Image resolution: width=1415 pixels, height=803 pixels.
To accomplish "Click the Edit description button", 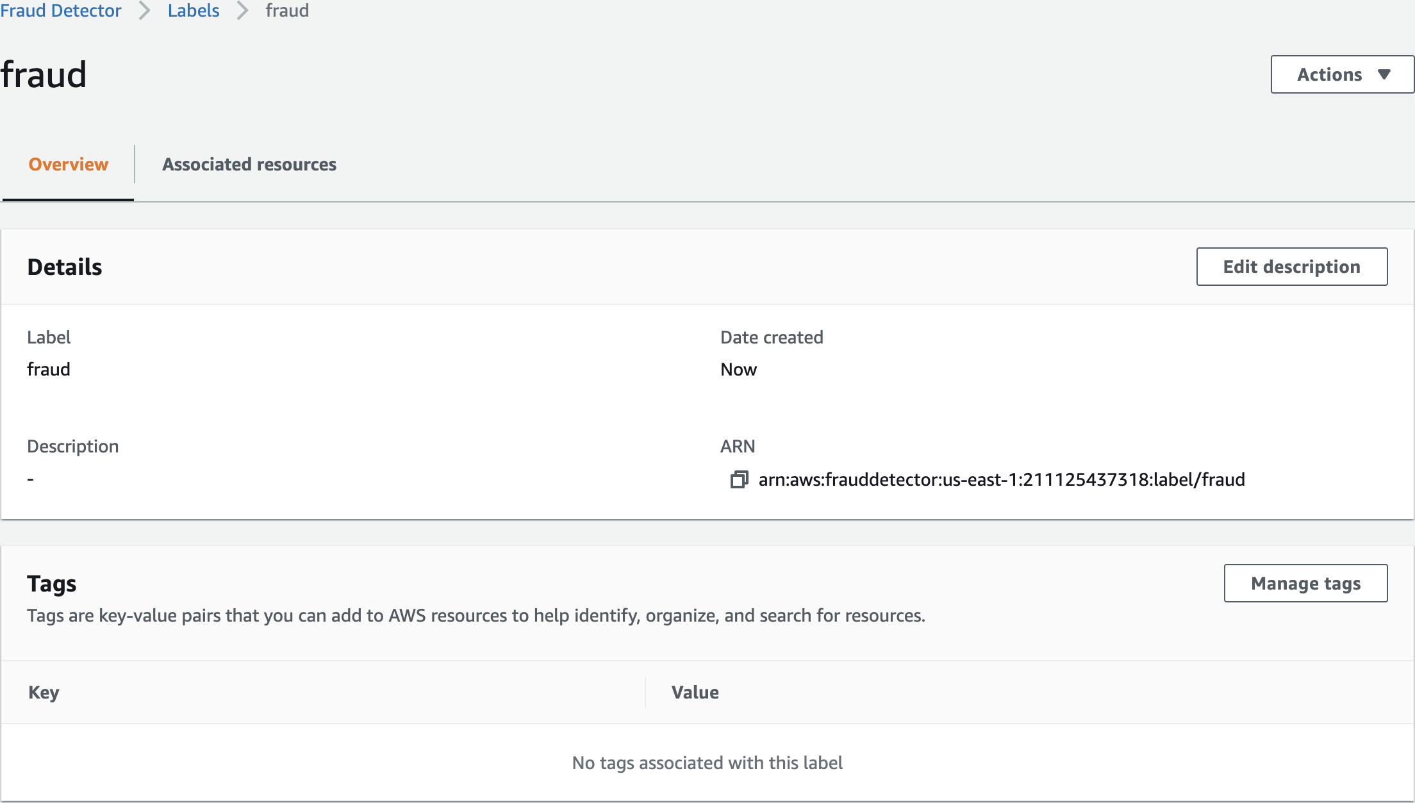I will pyautogui.click(x=1291, y=267).
